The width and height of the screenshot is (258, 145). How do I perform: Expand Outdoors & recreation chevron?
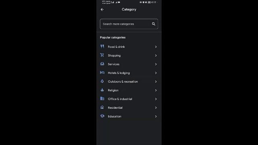(x=156, y=82)
